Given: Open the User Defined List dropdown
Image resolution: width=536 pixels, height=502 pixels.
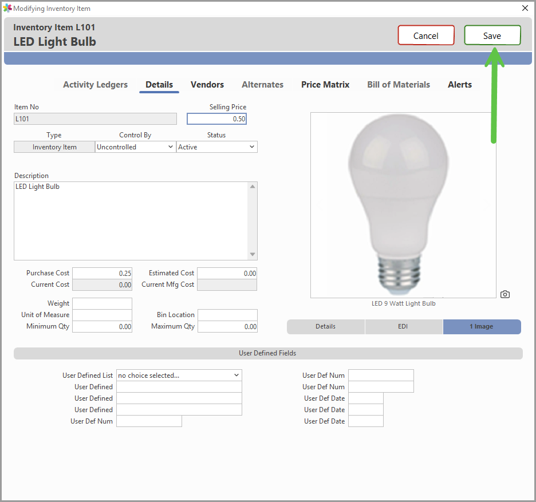Looking at the screenshot, I should coord(179,375).
